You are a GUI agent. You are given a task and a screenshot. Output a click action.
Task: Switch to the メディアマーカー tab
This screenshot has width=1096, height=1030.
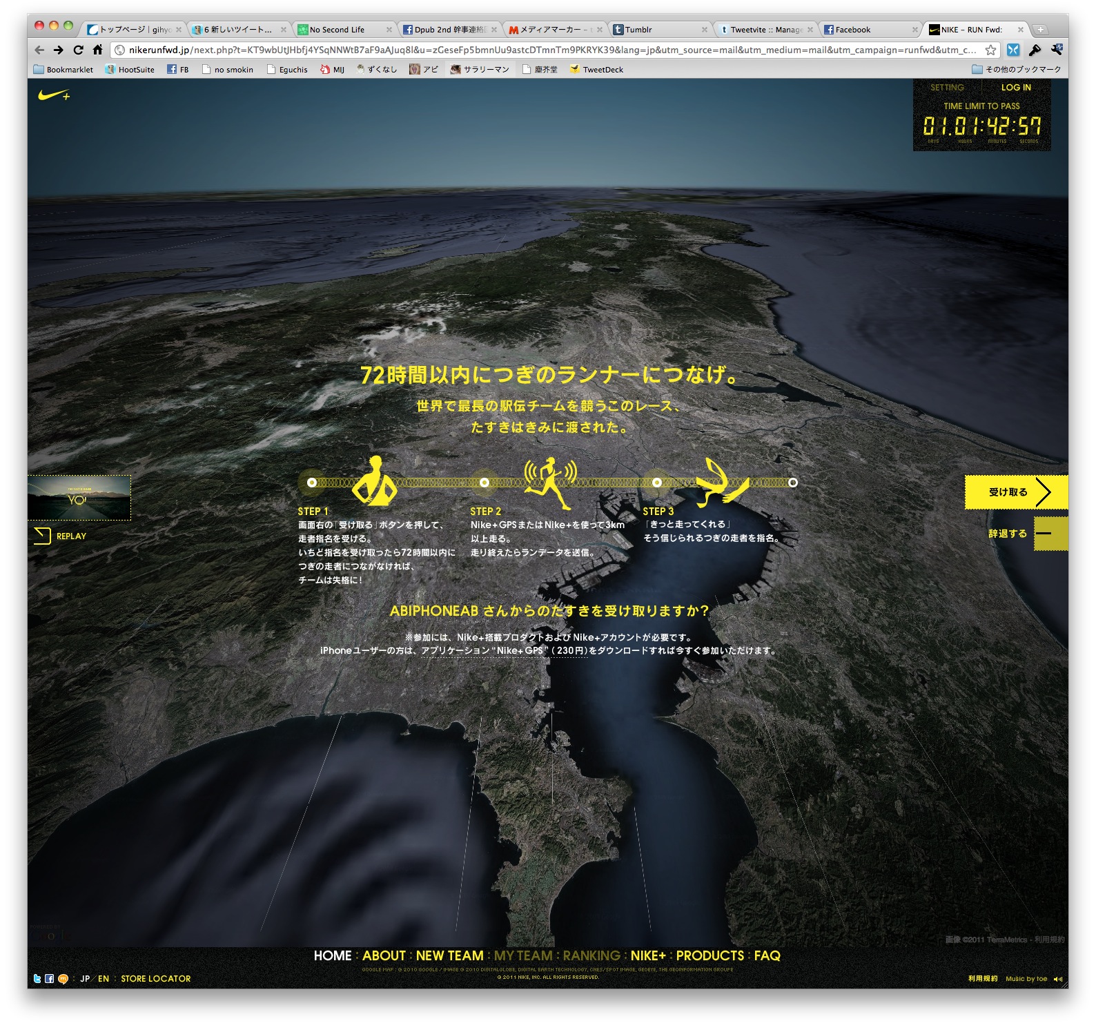(554, 30)
